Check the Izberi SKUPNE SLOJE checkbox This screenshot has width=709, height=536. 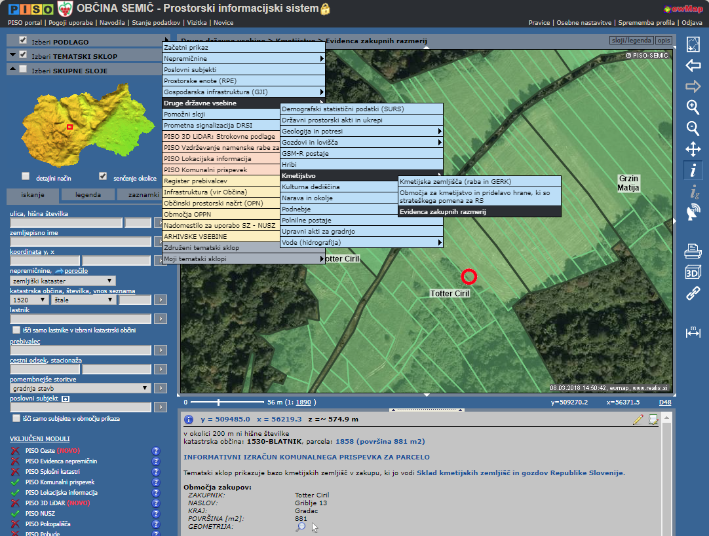[x=24, y=69]
